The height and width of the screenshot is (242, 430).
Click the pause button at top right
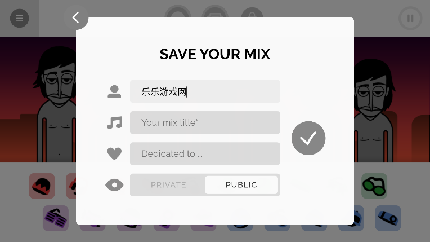click(x=410, y=18)
